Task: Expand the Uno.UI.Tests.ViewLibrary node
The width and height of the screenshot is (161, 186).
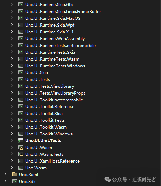Action: (12, 86)
